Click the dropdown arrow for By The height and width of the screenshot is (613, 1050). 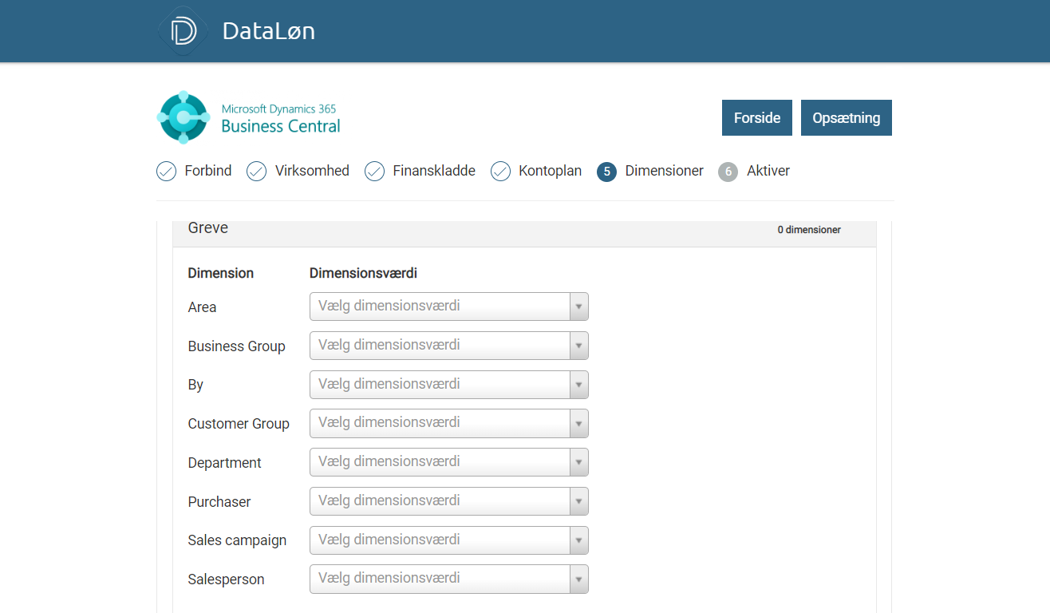pyautogui.click(x=579, y=385)
